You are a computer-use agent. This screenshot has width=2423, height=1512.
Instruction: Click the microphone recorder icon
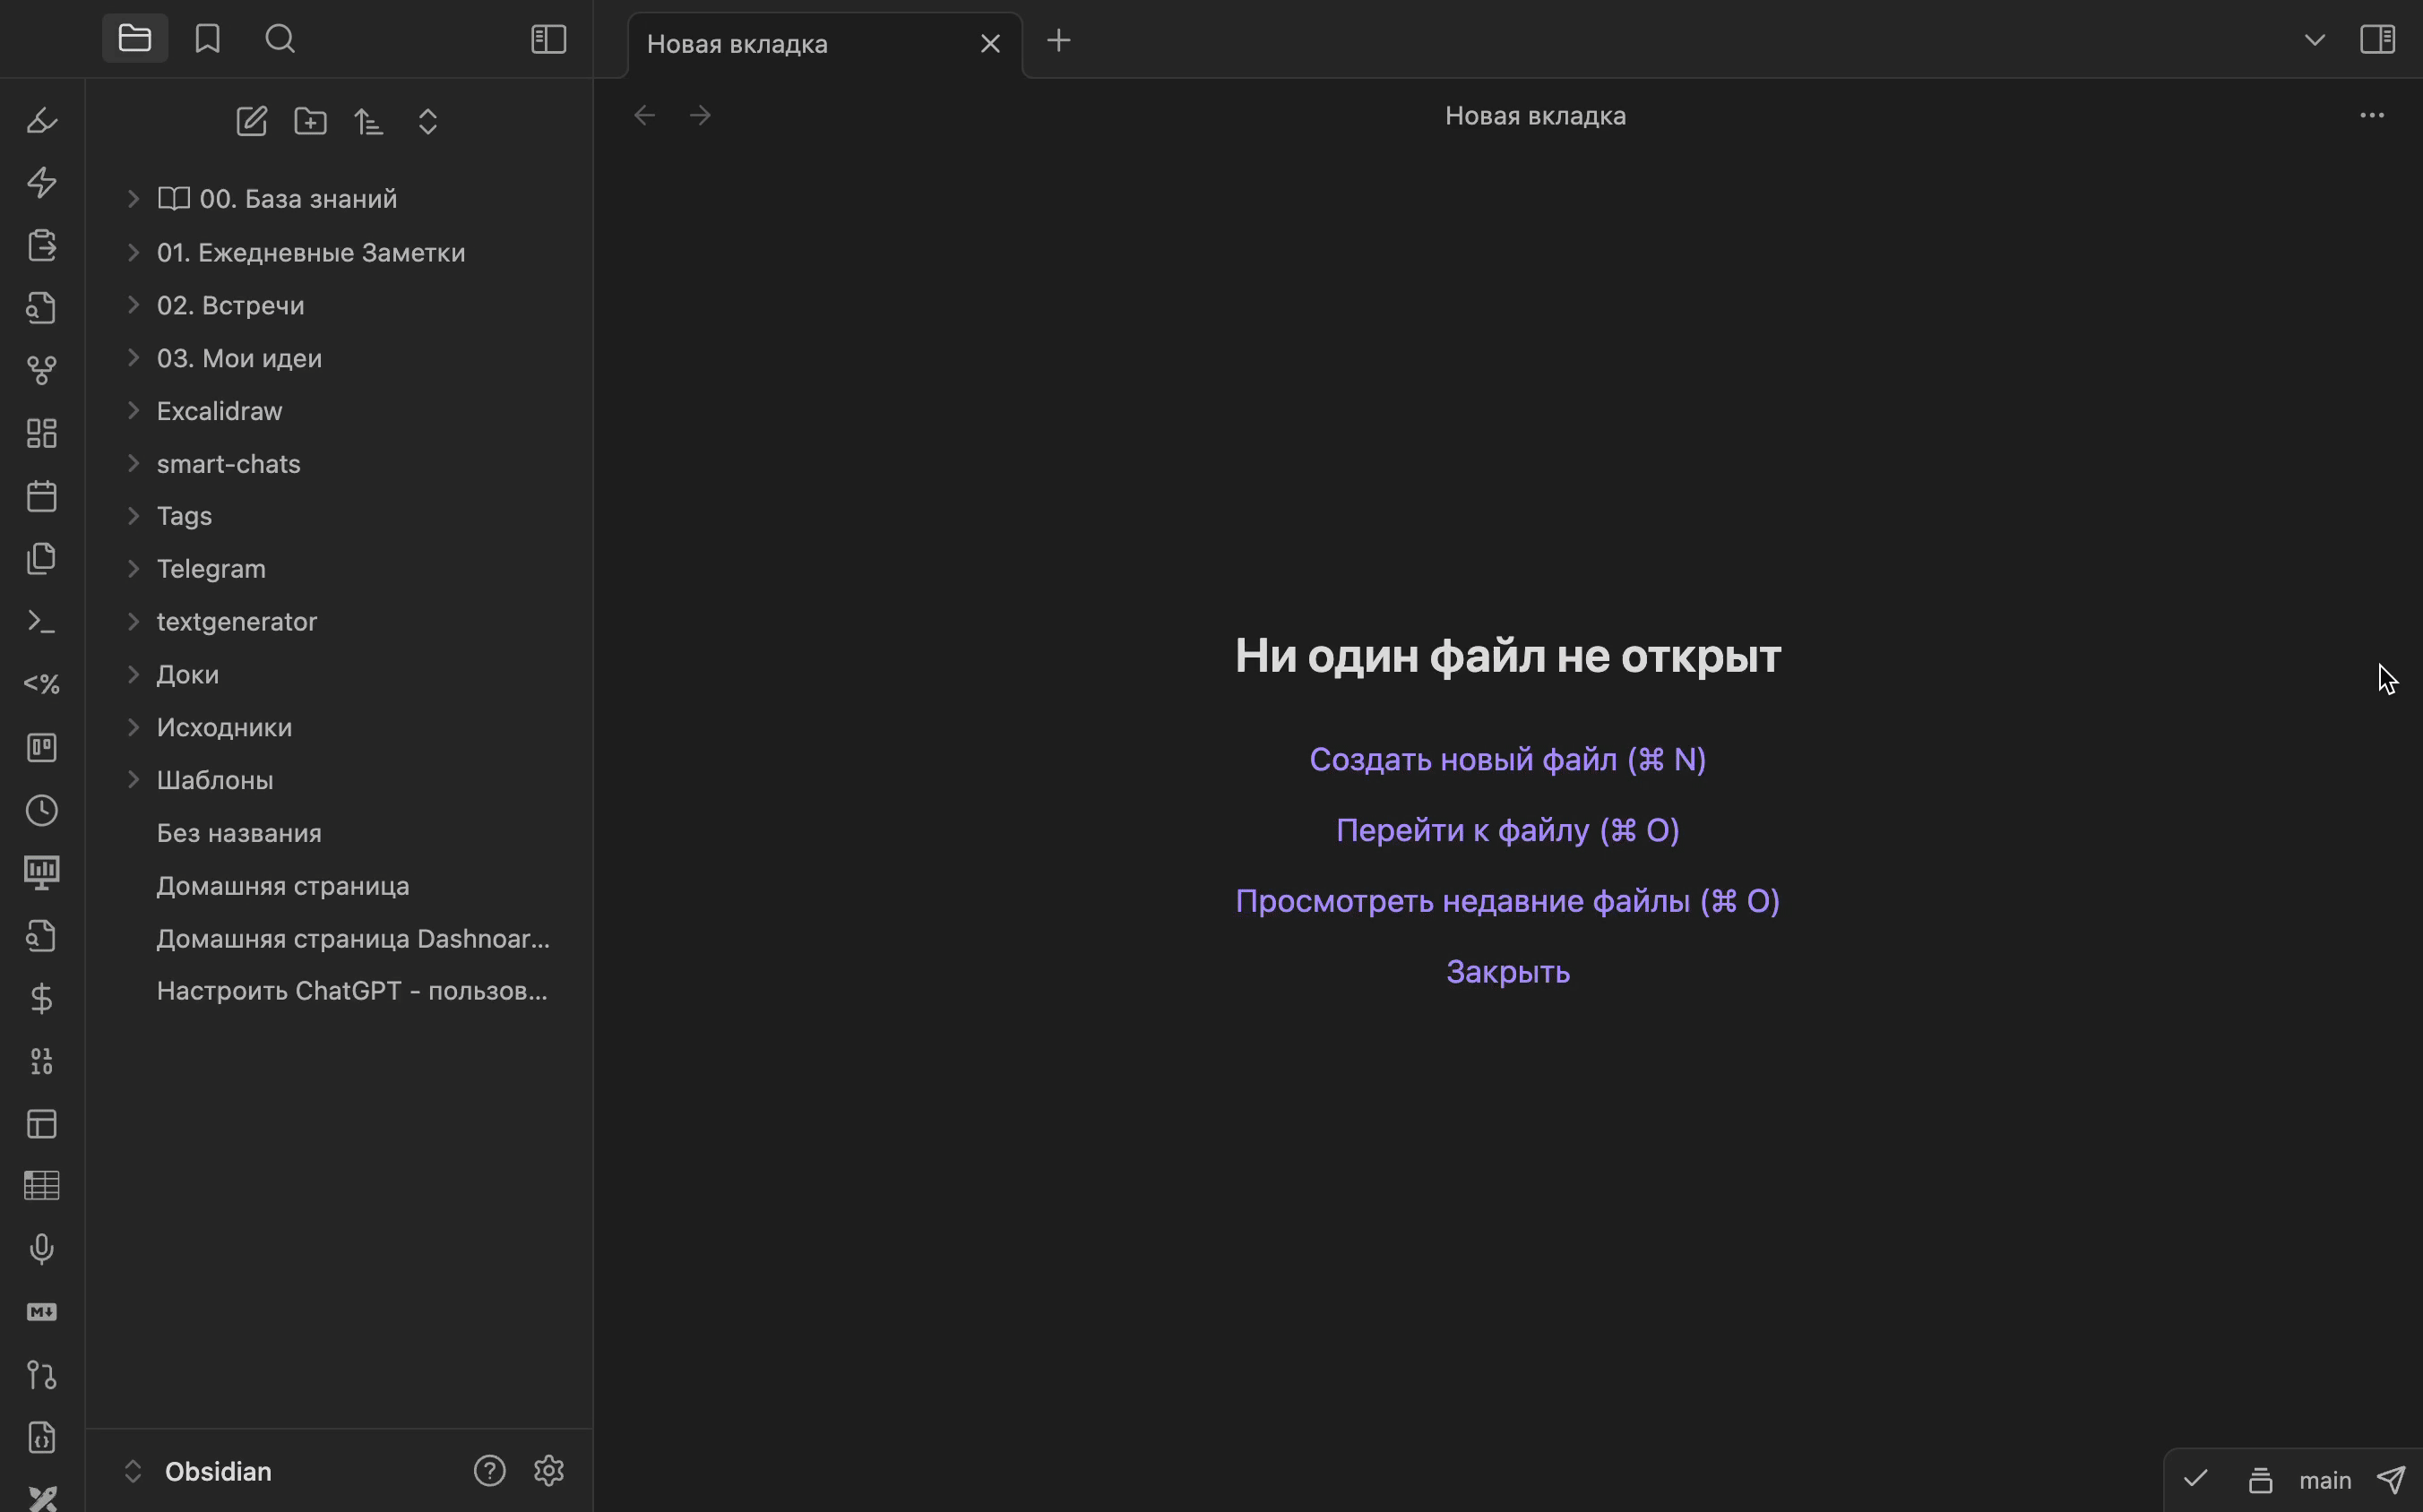pyautogui.click(x=41, y=1249)
